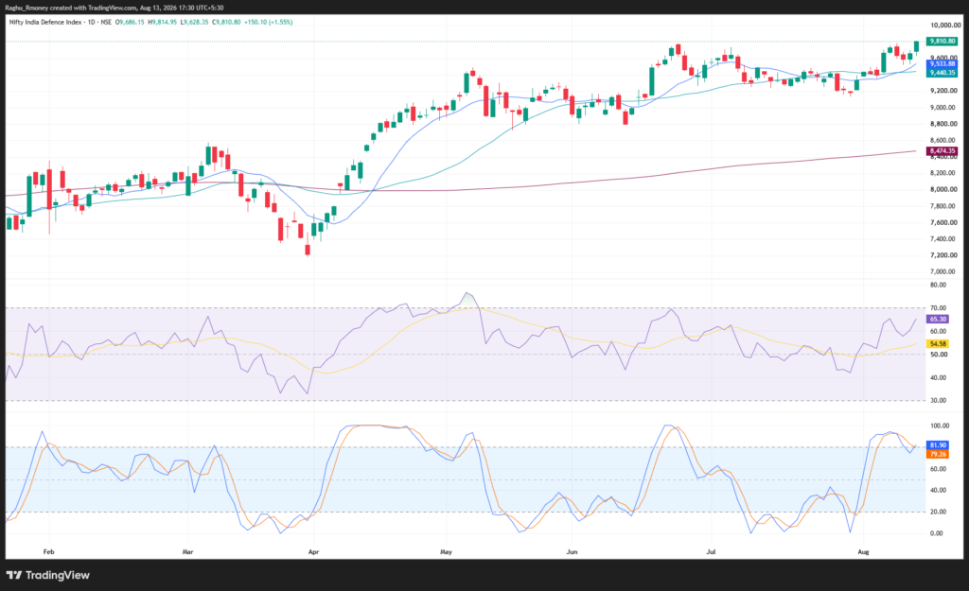Click the Stochastic pane '40.00' axis label
The width and height of the screenshot is (969, 591).
(x=938, y=491)
